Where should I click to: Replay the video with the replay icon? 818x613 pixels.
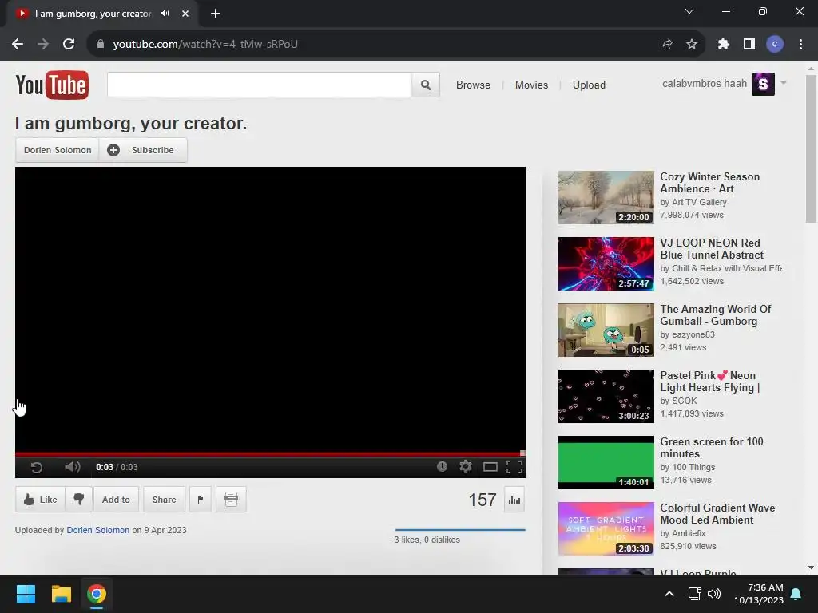coord(36,467)
